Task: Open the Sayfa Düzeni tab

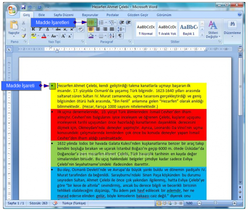Action: [x=64, y=15]
